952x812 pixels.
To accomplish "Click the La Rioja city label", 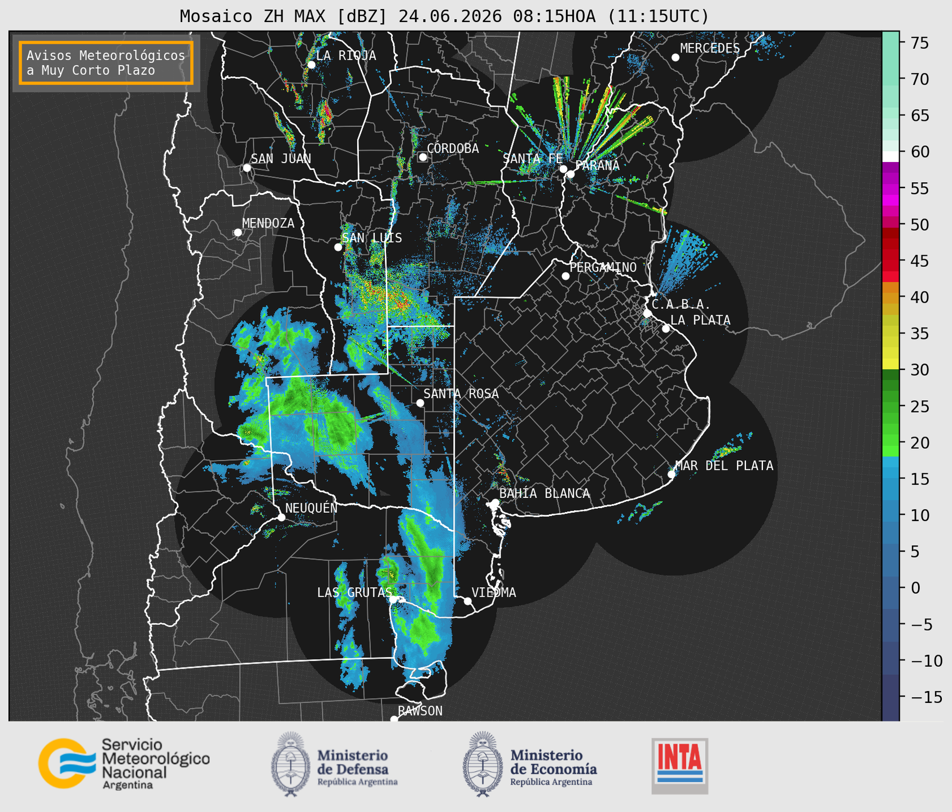I will (x=346, y=55).
